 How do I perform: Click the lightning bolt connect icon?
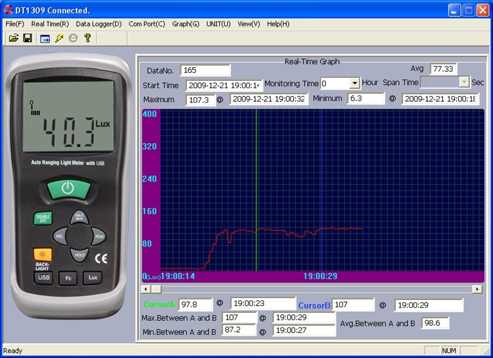pos(59,39)
